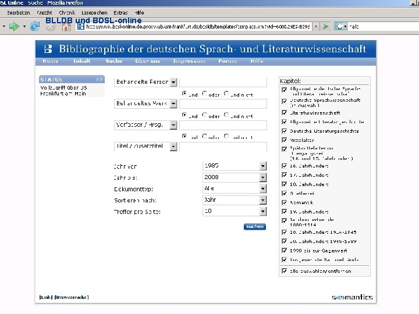
Task: Toggle Alle auswählen/entfernen checkbox
Action: [285, 271]
